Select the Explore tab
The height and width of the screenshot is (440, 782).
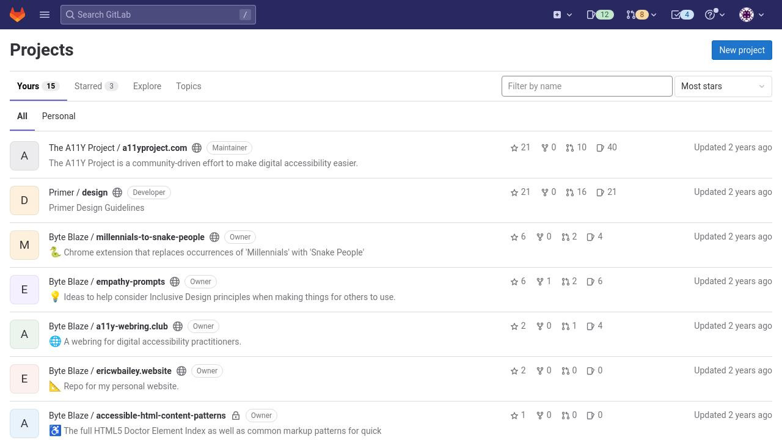[147, 86]
